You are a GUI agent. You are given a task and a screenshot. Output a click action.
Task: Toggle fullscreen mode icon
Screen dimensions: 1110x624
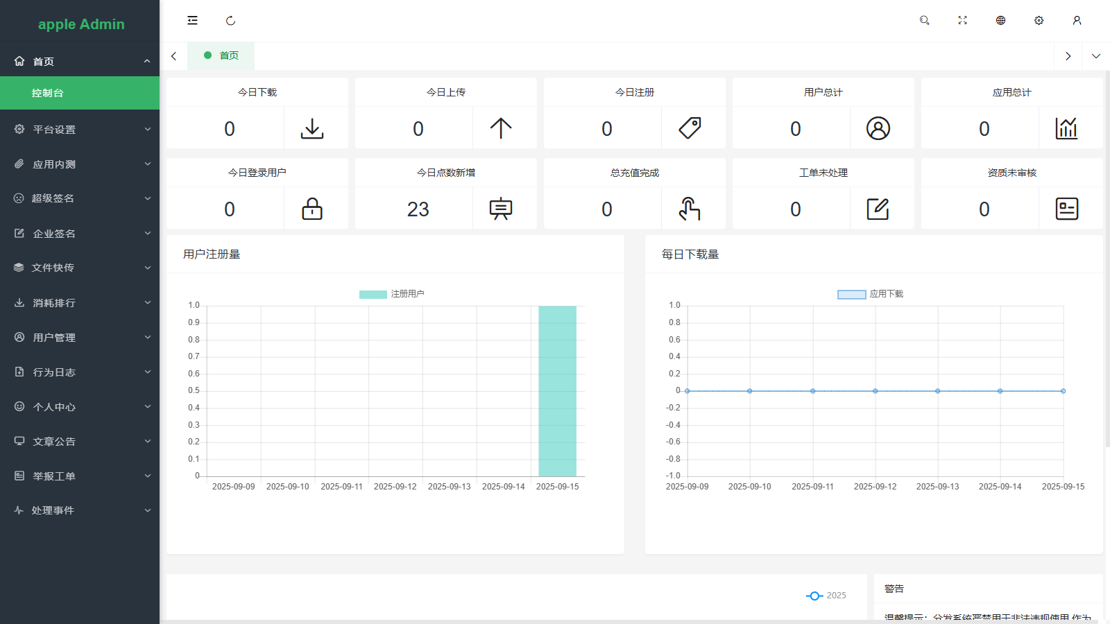point(962,21)
